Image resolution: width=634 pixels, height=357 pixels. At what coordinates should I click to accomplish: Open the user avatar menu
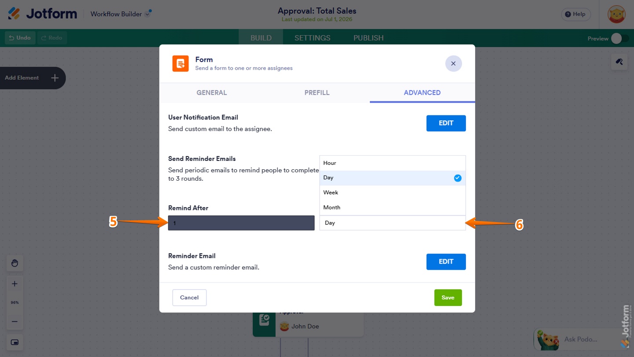[616, 15]
